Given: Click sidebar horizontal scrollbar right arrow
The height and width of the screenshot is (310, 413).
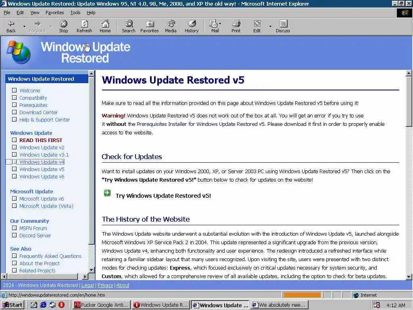Looking at the screenshot, I should click(x=85, y=276).
